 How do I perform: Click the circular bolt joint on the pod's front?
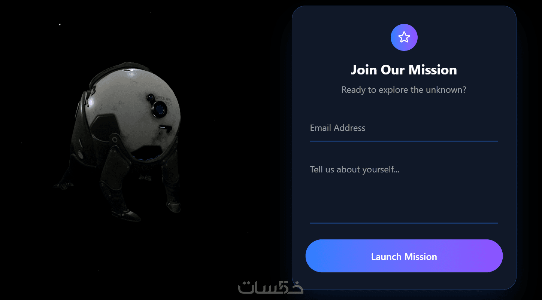(x=115, y=140)
